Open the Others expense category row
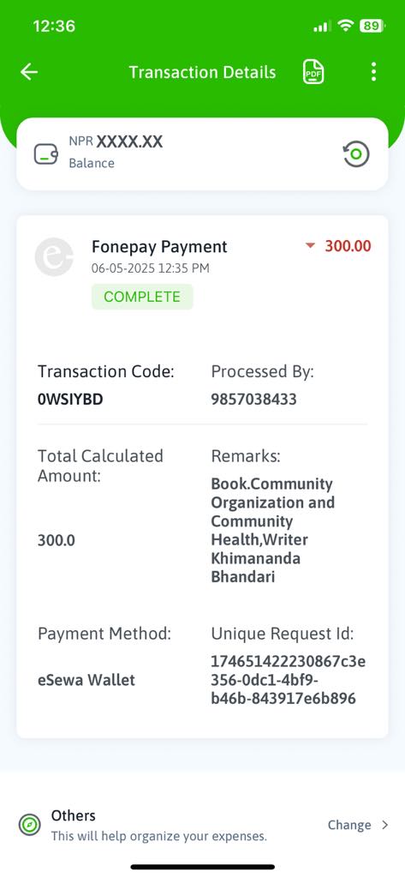The width and height of the screenshot is (405, 878). point(202,825)
